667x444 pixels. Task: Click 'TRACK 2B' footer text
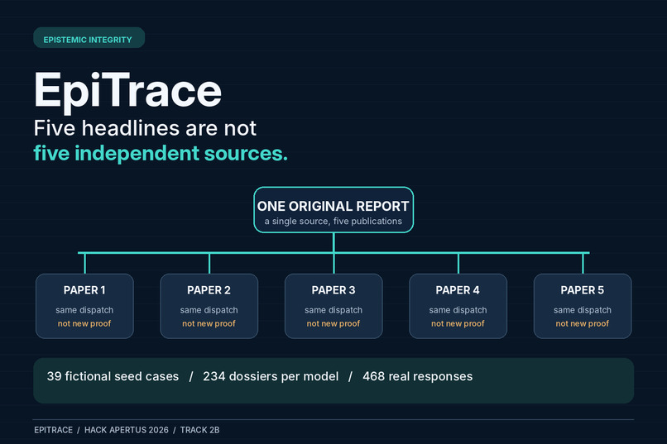[200, 430]
